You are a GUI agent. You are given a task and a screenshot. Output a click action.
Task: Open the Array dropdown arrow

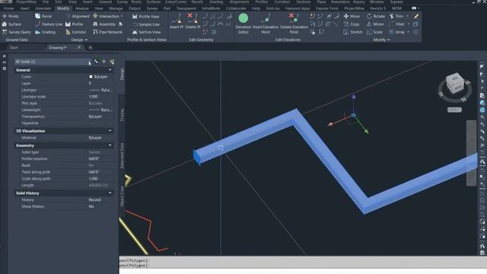(408, 32)
